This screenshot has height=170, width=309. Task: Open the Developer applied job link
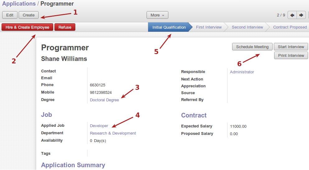[x=99, y=126]
